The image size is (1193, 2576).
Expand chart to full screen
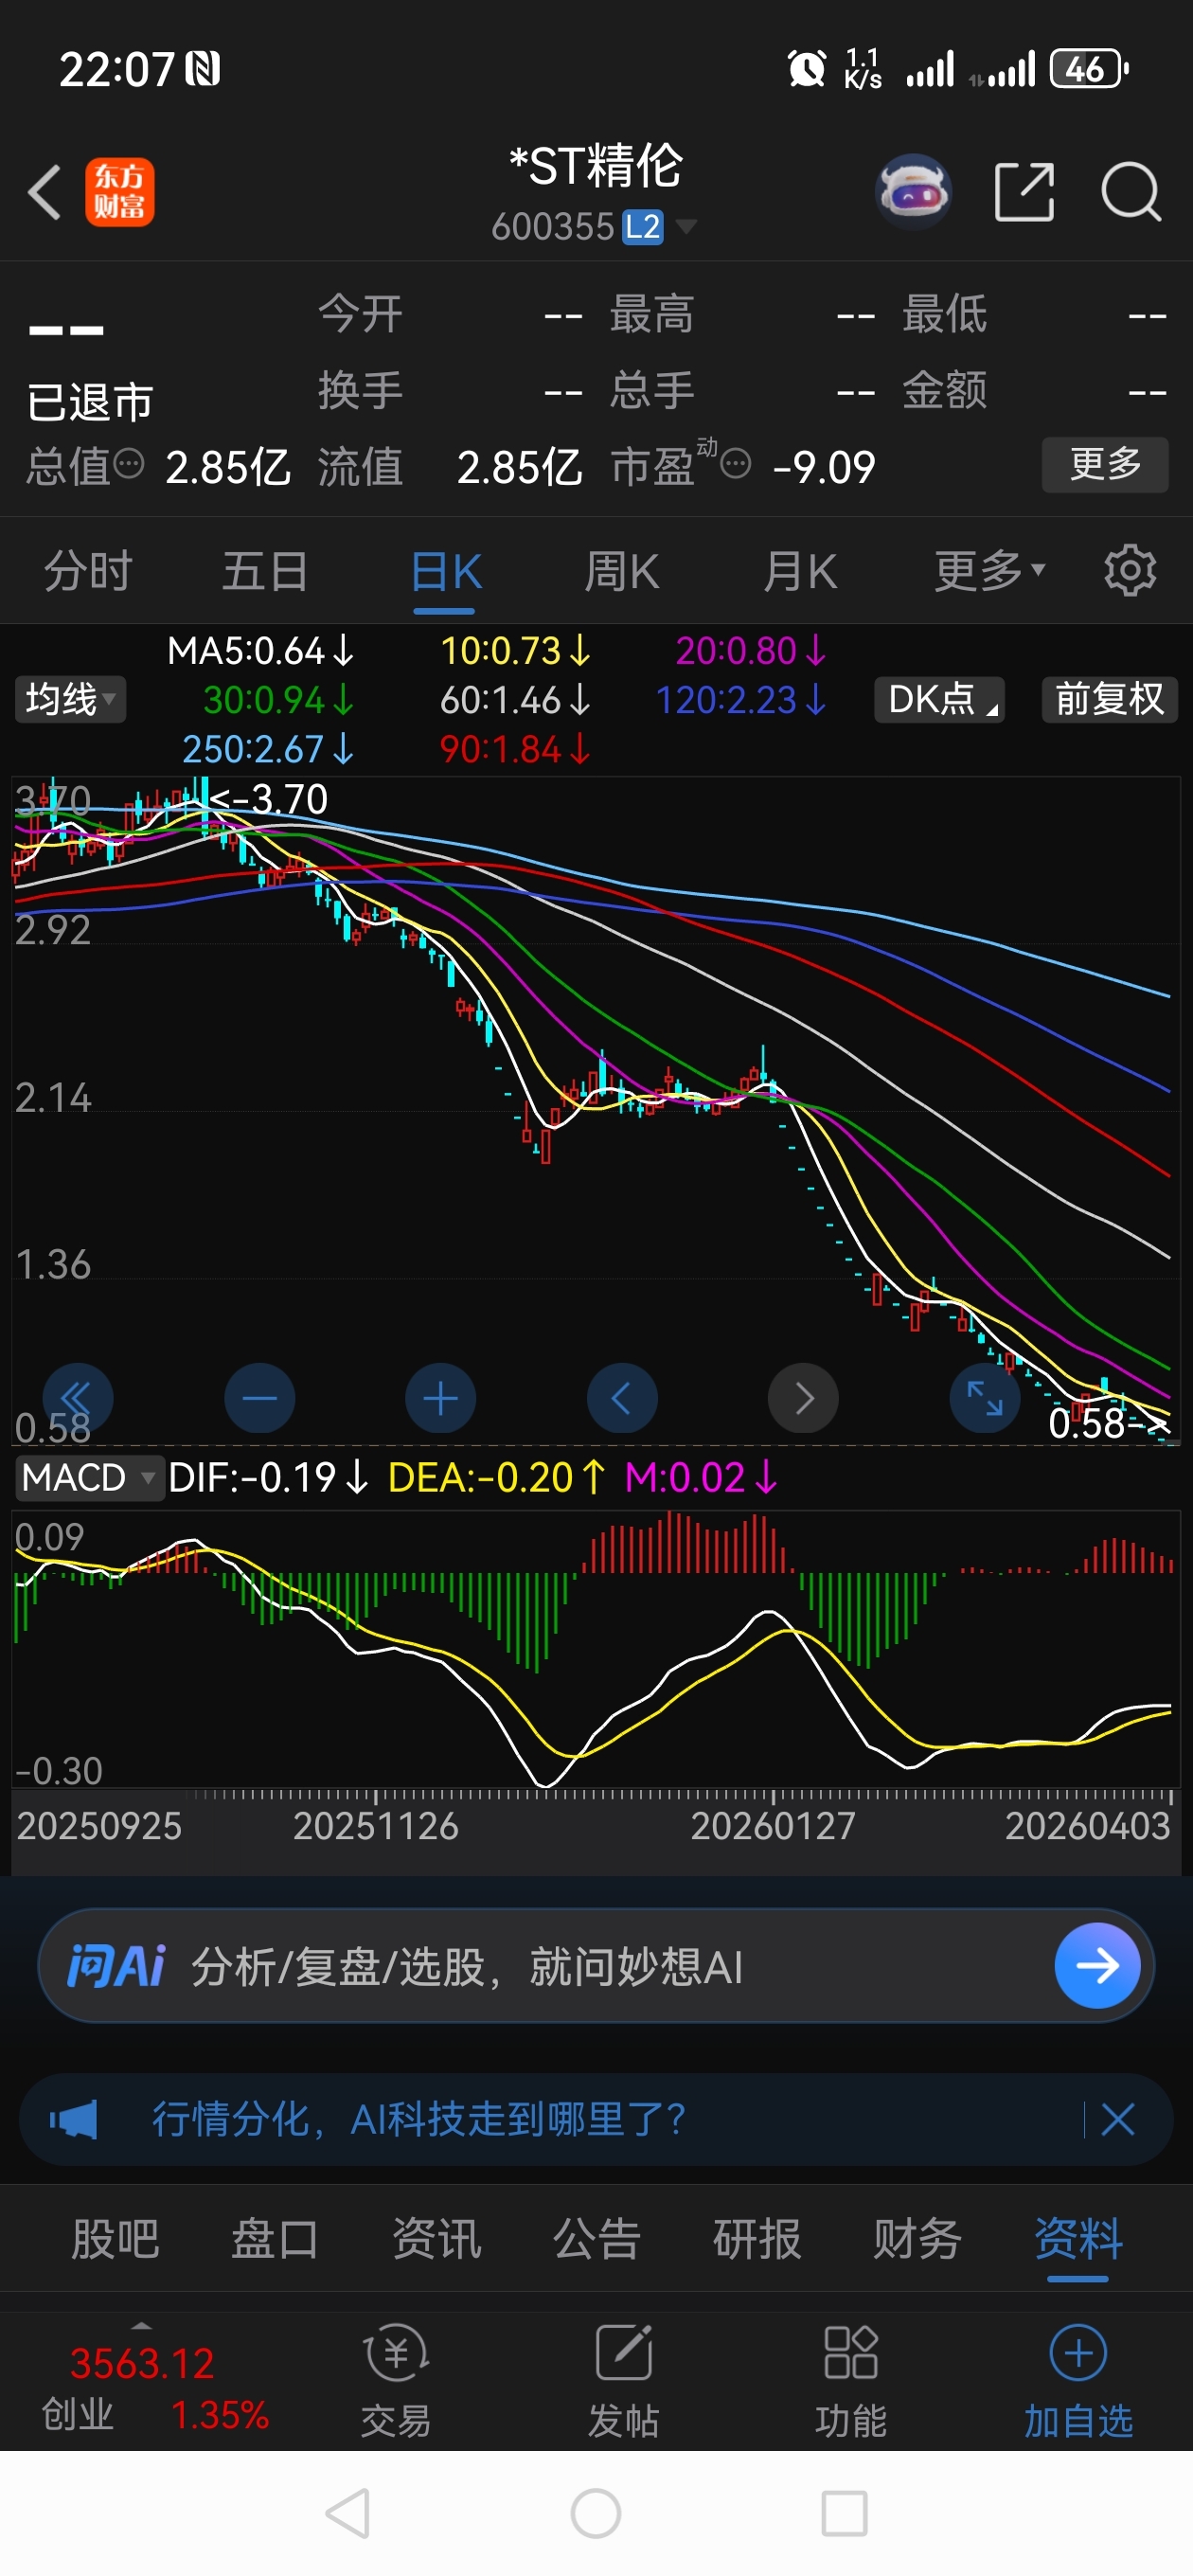click(985, 1398)
